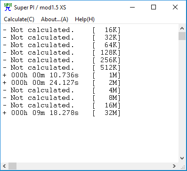
Task: Click the Super PI app icon in title bar
Action: coord(8,7)
